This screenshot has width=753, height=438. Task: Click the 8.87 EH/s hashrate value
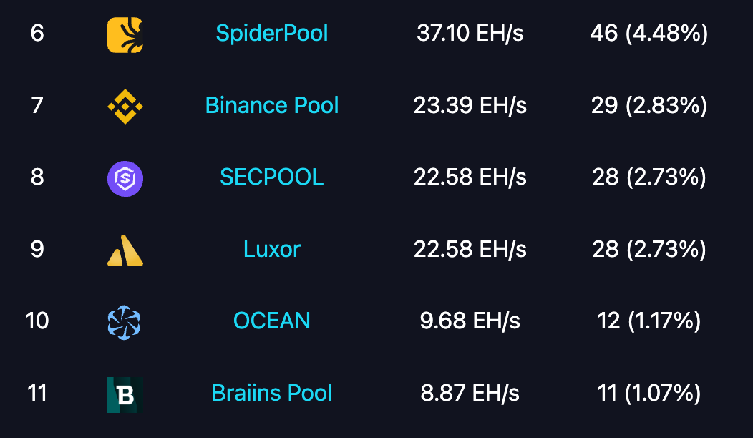coord(470,393)
